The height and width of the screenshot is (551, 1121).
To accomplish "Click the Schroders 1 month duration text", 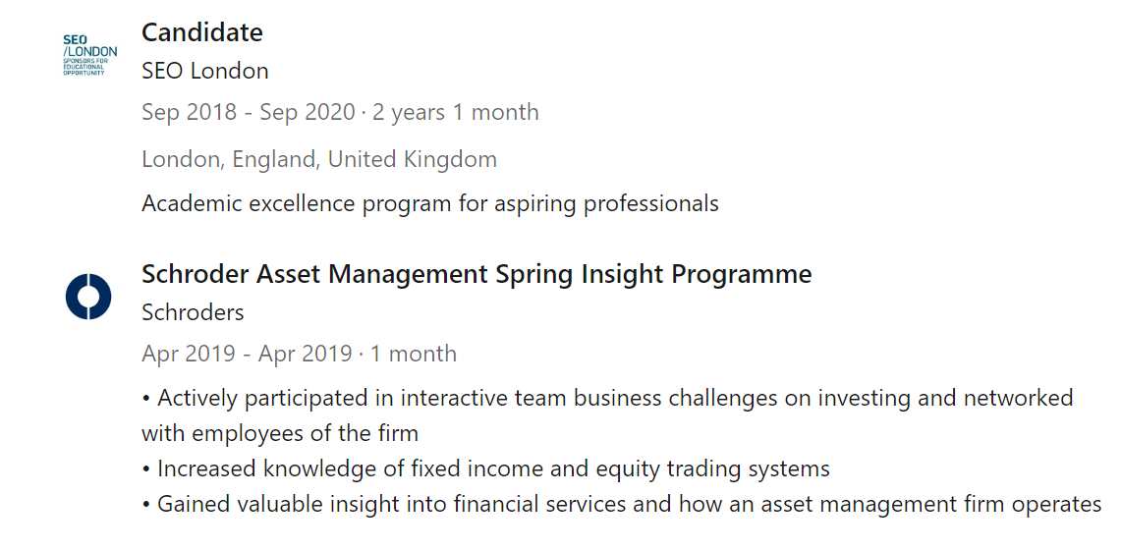I will (x=413, y=354).
